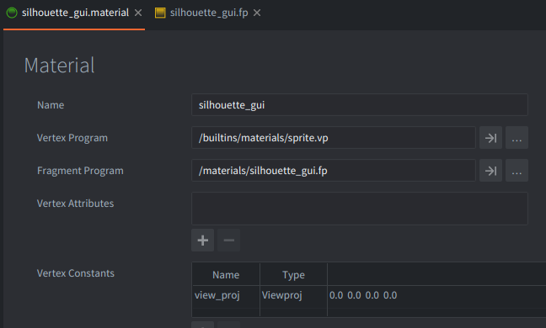The width and height of the screenshot is (546, 328).
Task: Click inside the empty Vertex Attributes list
Action: 360,209
